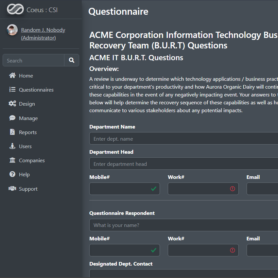Click Questionnaire Respondent's Work# field
Image resolution: width=278 pixels, height=278 pixels.
(x=198, y=250)
